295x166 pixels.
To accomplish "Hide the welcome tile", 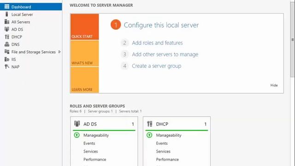I will (x=274, y=85).
